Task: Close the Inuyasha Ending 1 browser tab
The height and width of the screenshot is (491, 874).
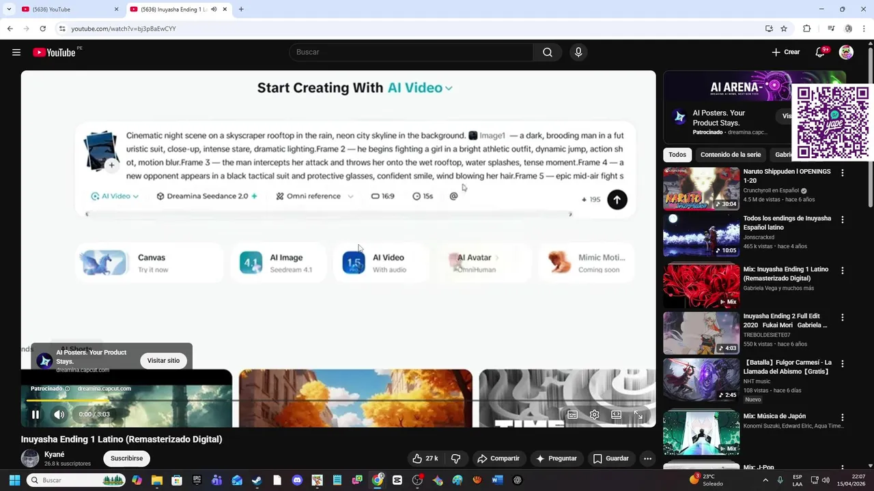Action: pyautogui.click(x=225, y=10)
